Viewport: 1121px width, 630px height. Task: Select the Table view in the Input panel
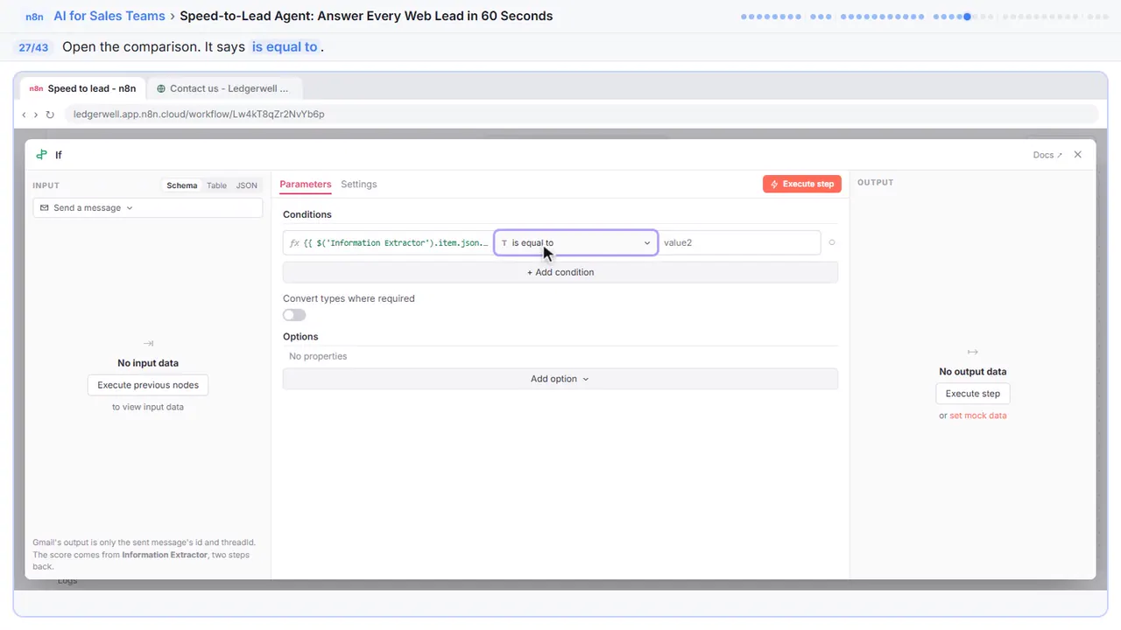pos(216,185)
